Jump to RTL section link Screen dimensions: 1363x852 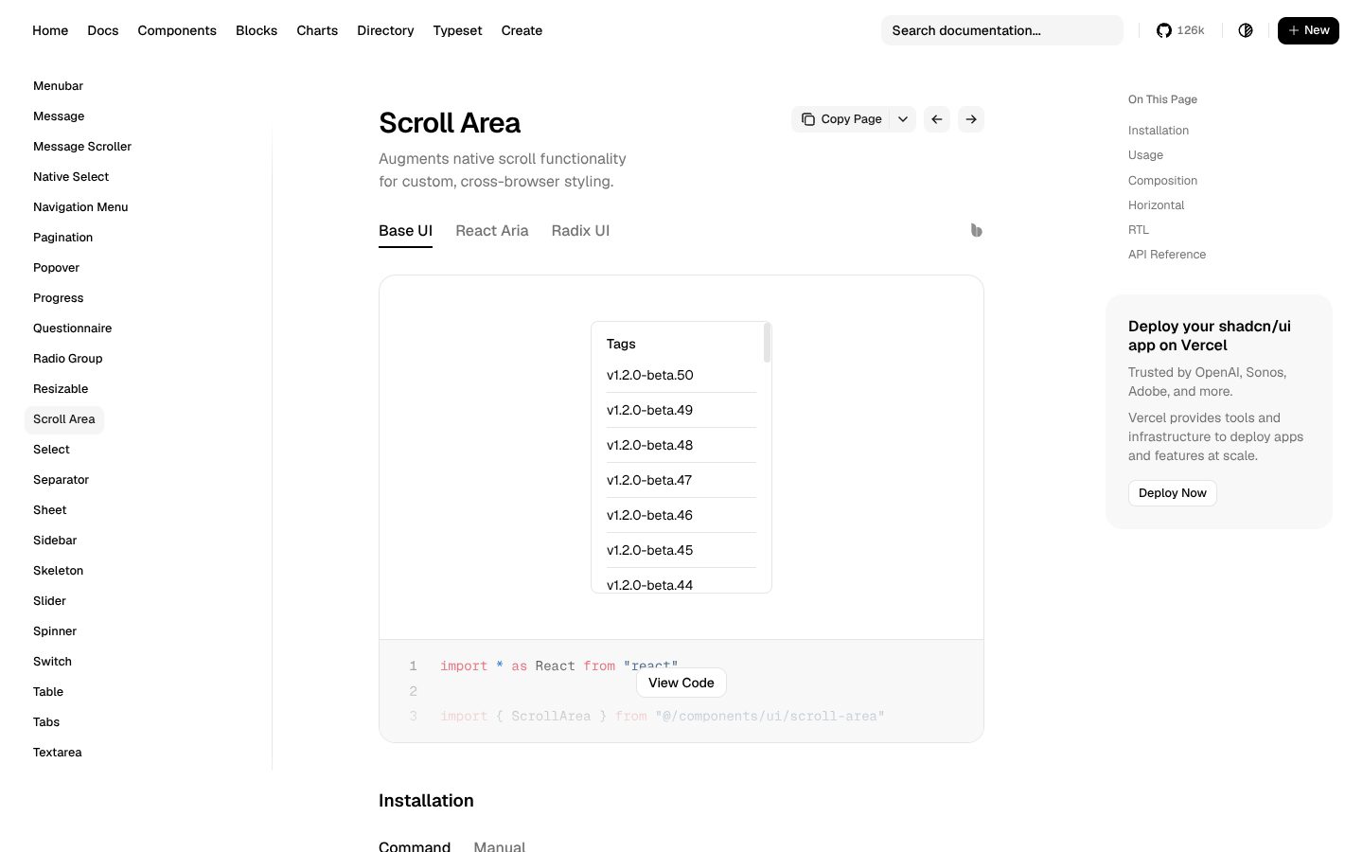click(x=1139, y=230)
